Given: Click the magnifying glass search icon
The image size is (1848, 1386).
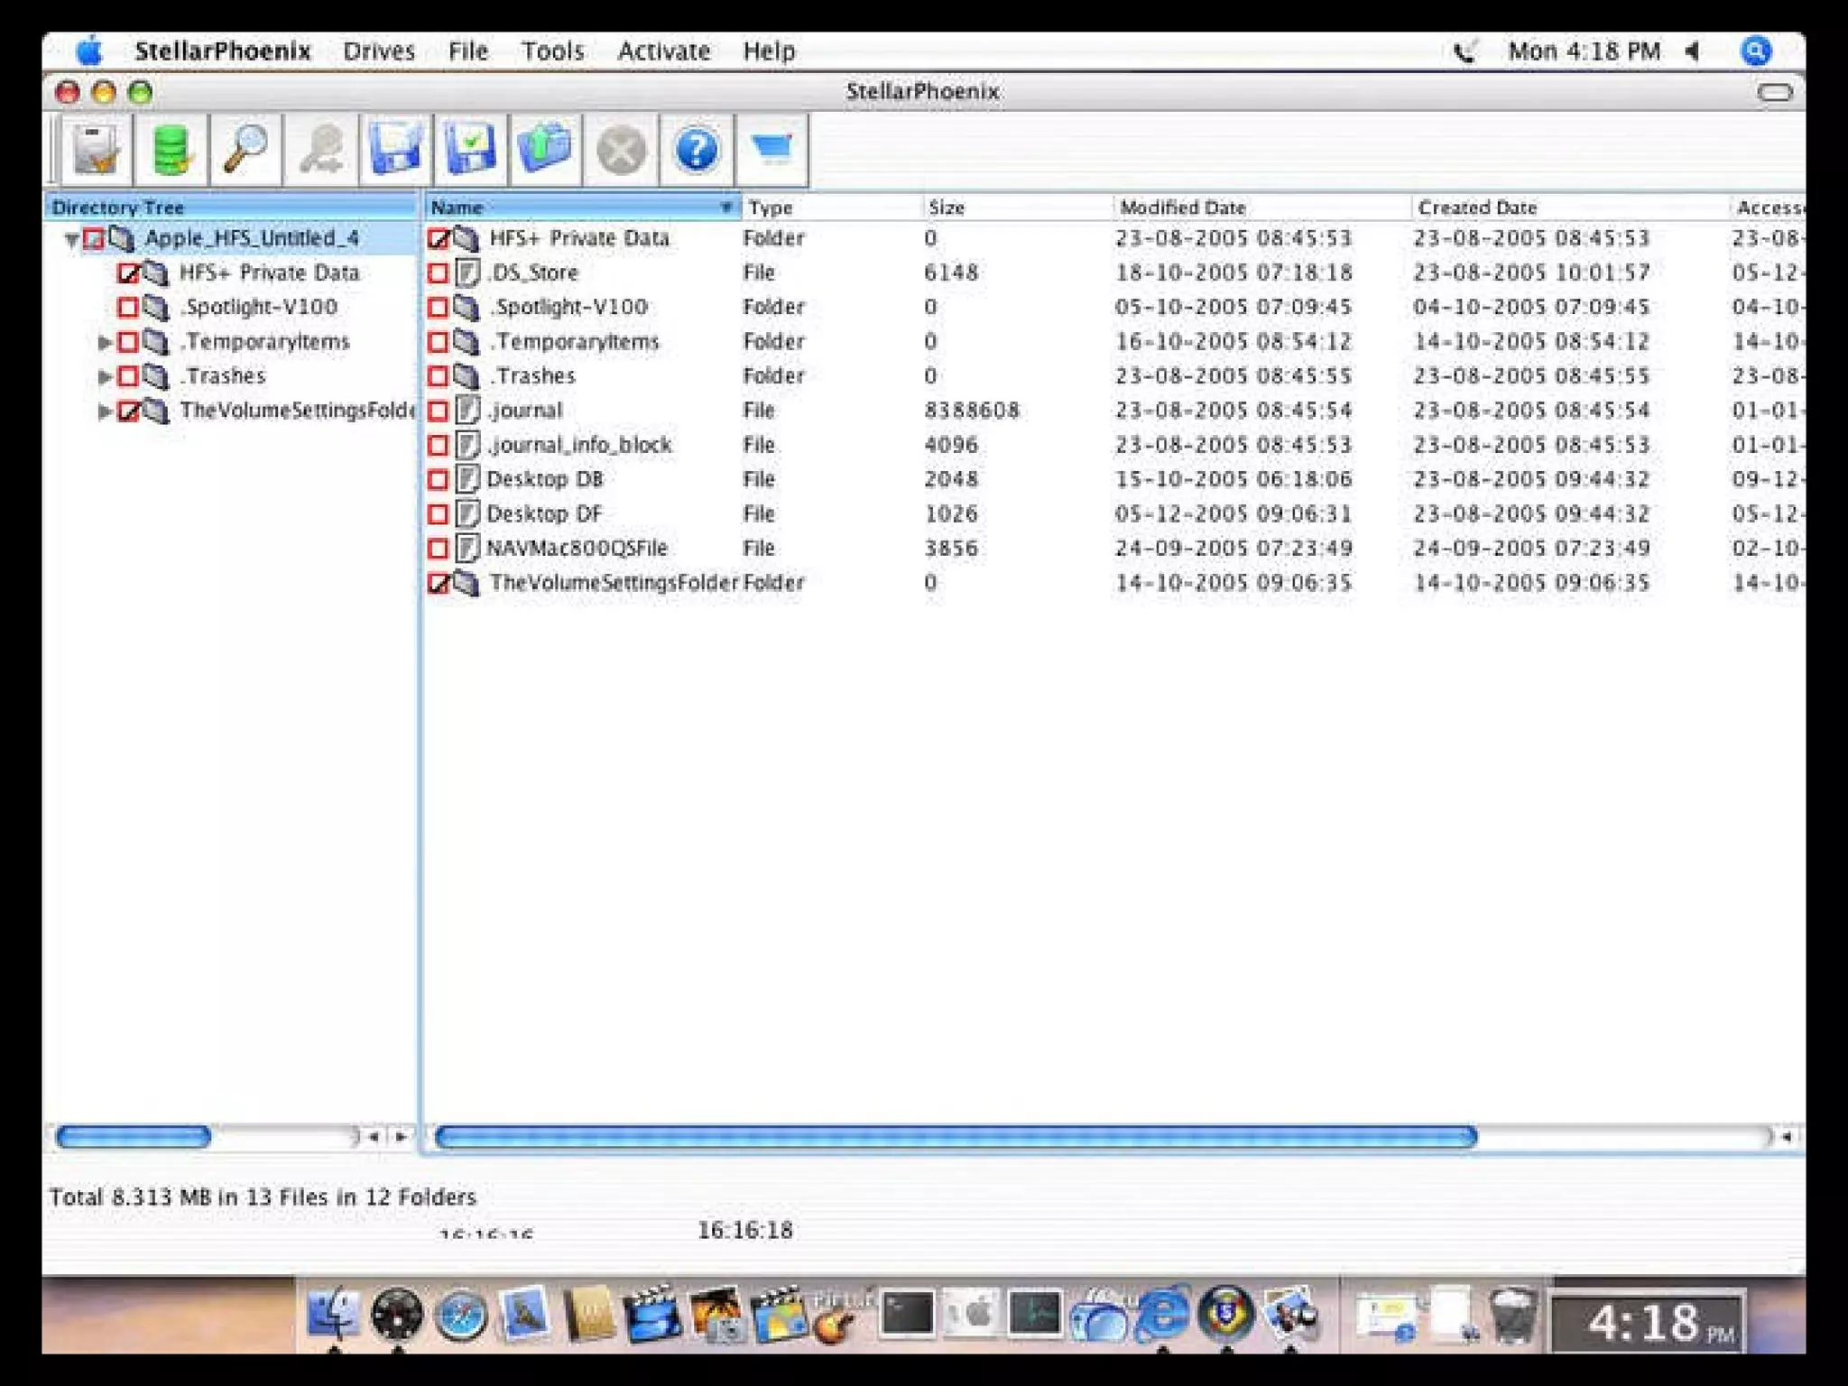Looking at the screenshot, I should [245, 150].
